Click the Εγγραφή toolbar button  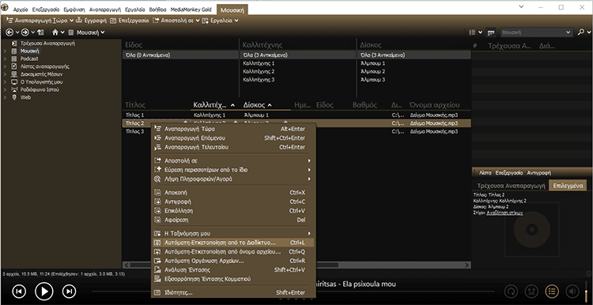91,21
